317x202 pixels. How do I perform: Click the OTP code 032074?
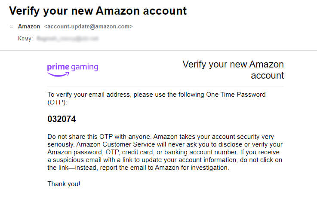tap(62, 119)
